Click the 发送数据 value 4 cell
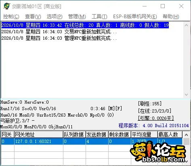Image resolution: width=191 pixels, height=166 pixels. tap(97, 141)
